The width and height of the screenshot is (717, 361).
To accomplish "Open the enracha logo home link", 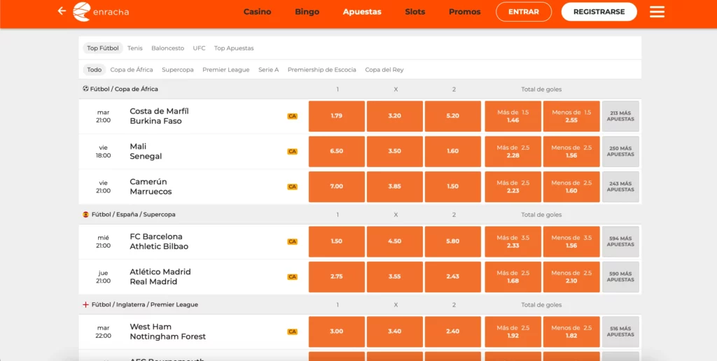I will pyautogui.click(x=101, y=12).
